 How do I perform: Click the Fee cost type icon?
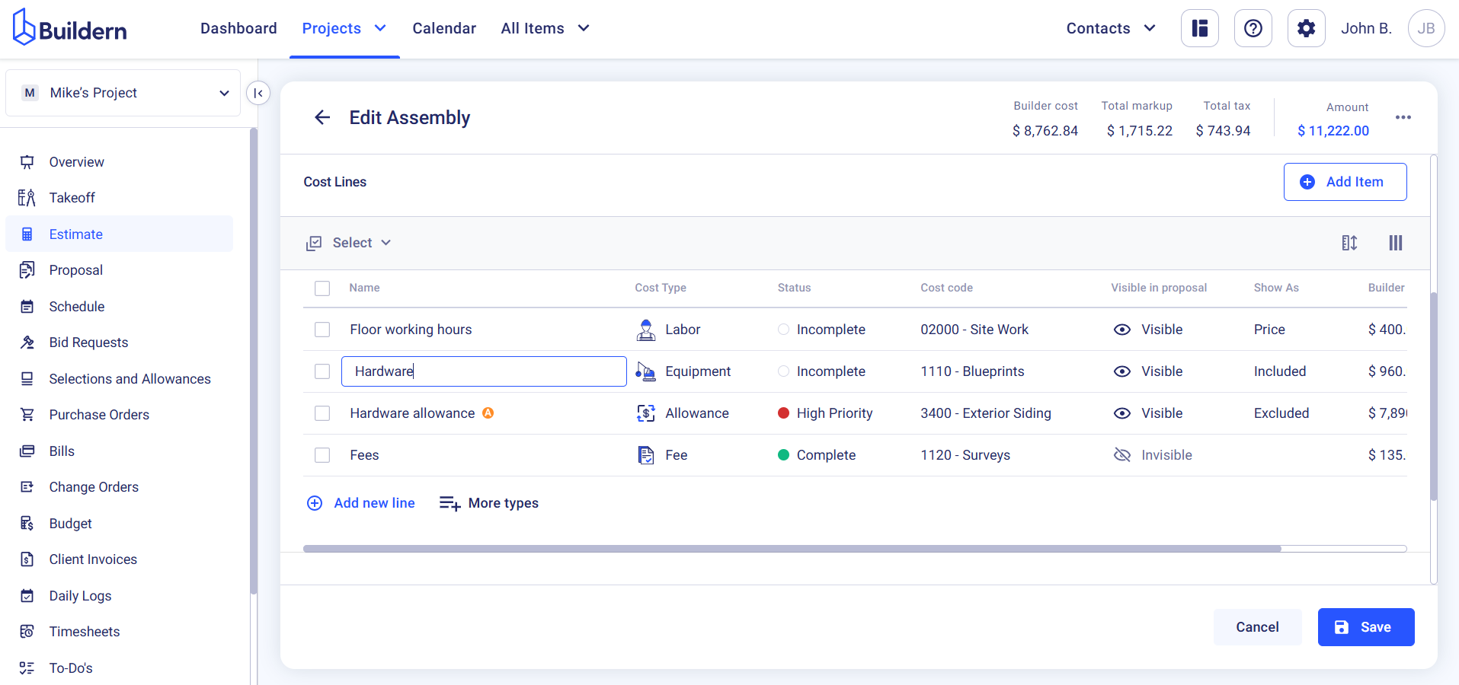click(x=645, y=455)
